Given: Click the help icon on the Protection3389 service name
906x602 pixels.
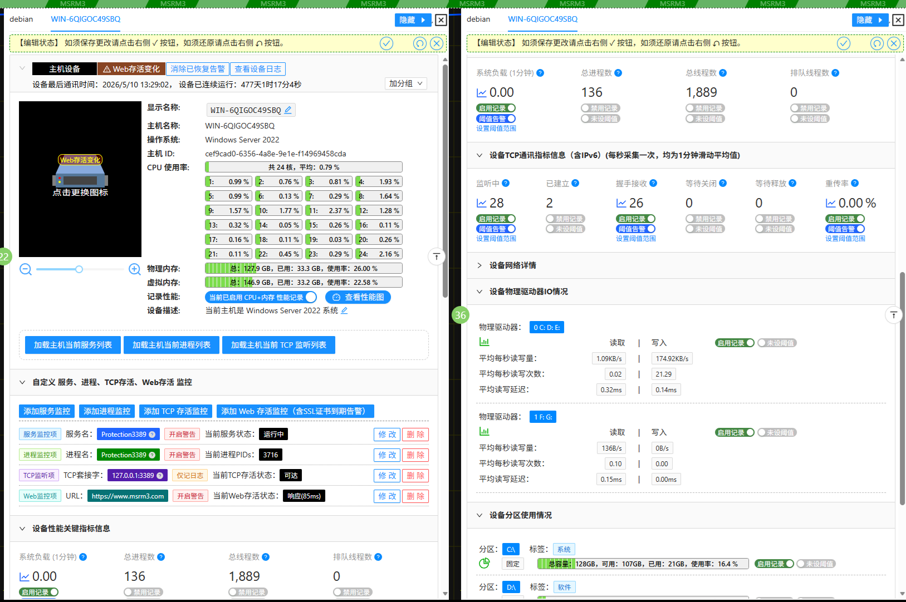Looking at the screenshot, I should [152, 435].
